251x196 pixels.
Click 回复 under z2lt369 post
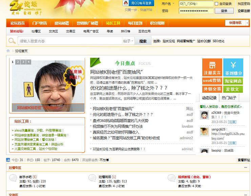point(232,122)
